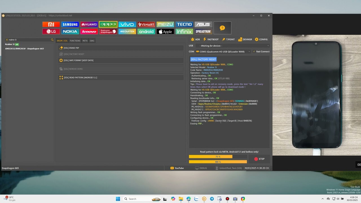Switch to the DIAG tab
Image resolution: width=361 pixels, height=203 pixels.
tap(92, 41)
